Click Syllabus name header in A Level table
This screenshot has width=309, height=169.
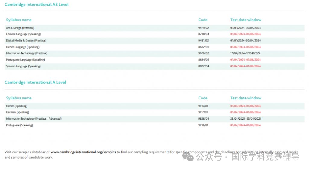19,98
